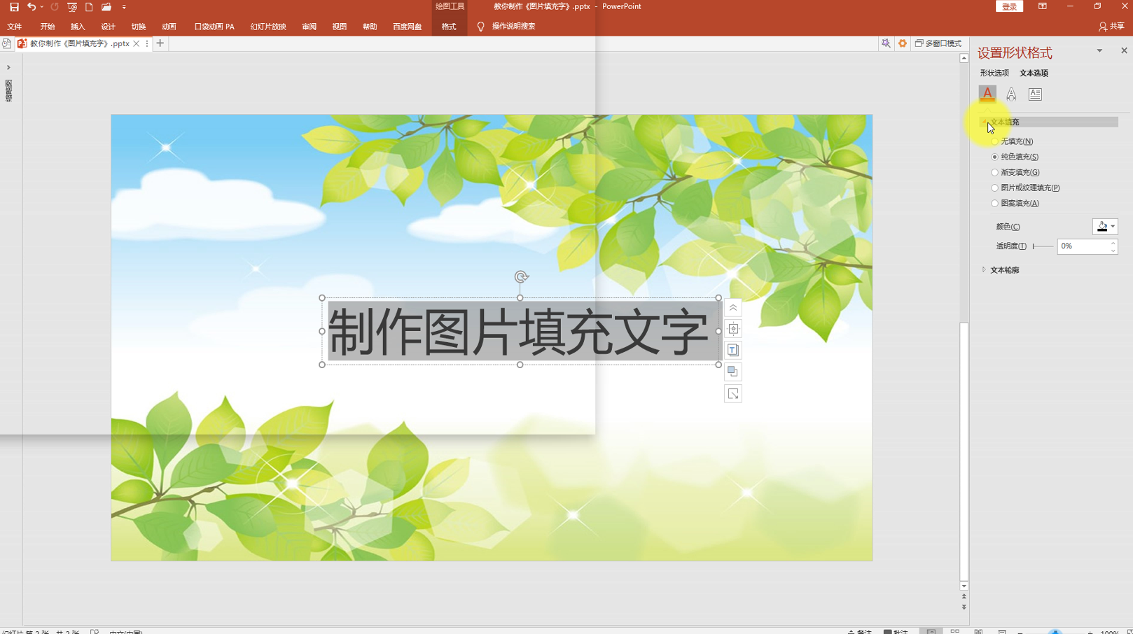The height and width of the screenshot is (634, 1133).
Task: Open the 视图 tab
Action: (340, 27)
